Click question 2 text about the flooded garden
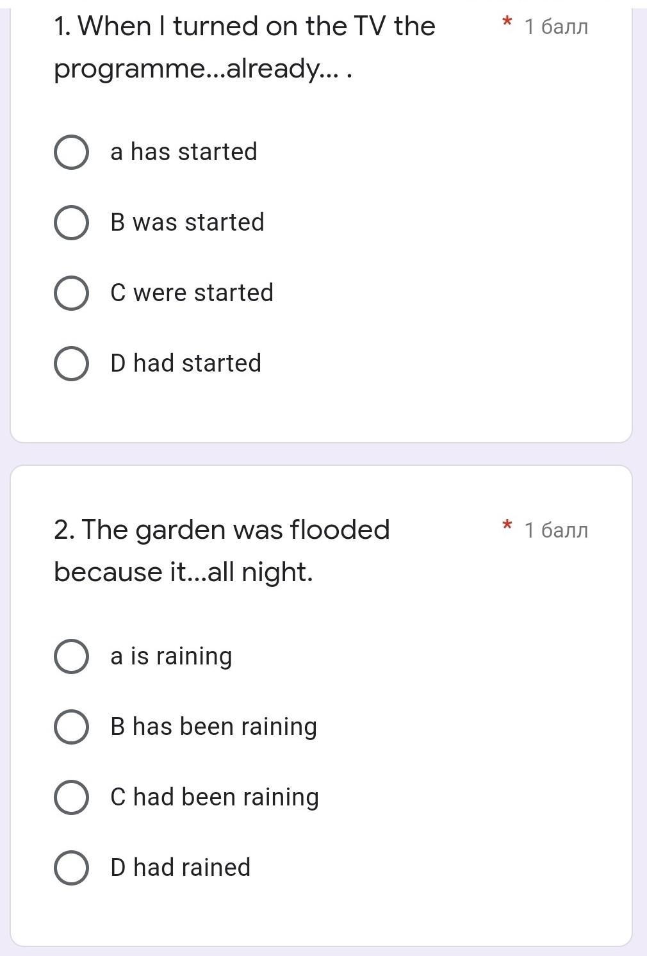Image resolution: width=647 pixels, height=956 pixels. click(222, 550)
